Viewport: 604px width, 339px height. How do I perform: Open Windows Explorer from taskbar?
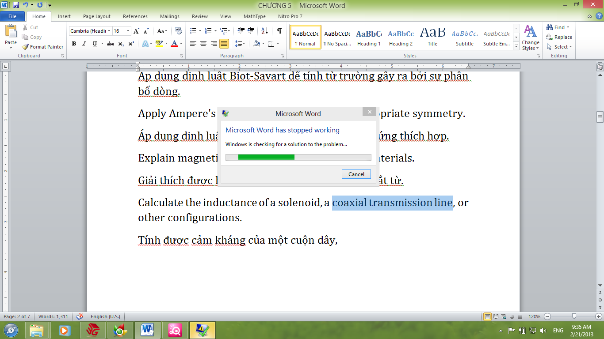pos(37,330)
